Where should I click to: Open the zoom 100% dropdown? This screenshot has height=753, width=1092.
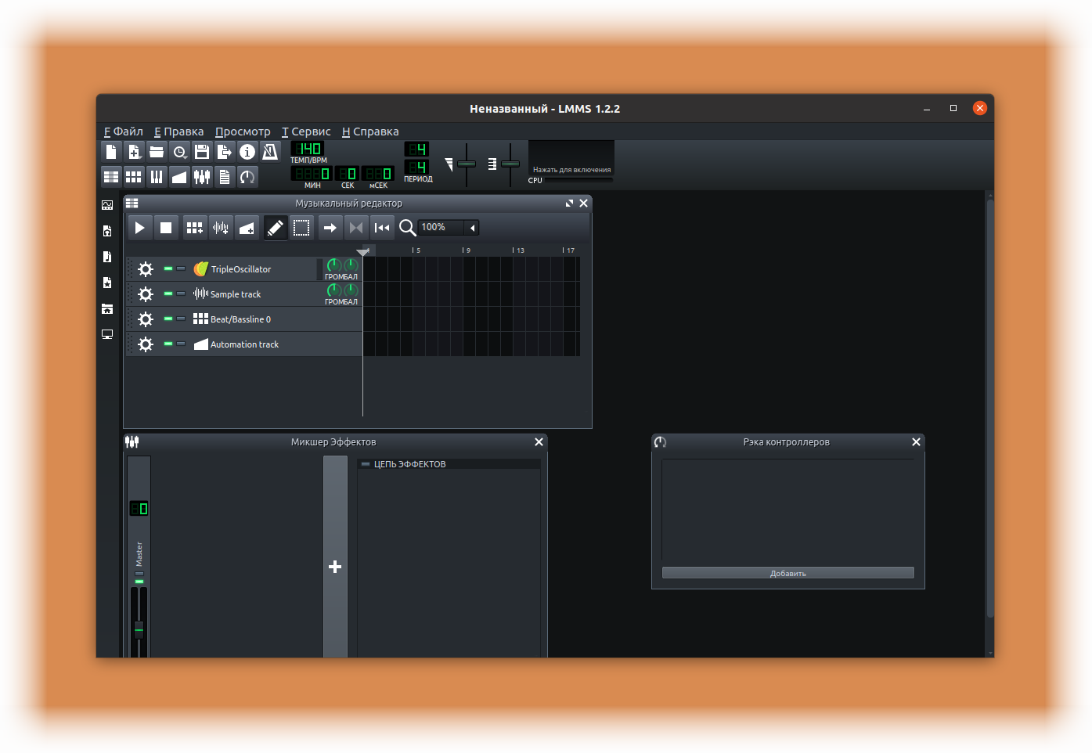[x=449, y=228]
